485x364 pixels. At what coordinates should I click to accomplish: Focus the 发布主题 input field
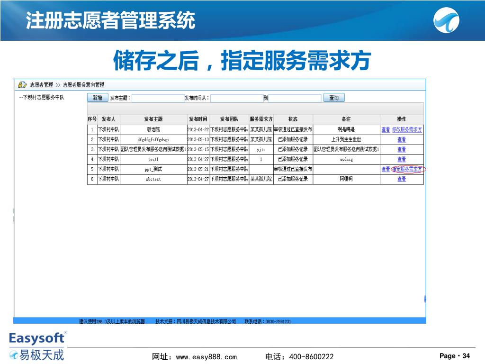(x=157, y=98)
